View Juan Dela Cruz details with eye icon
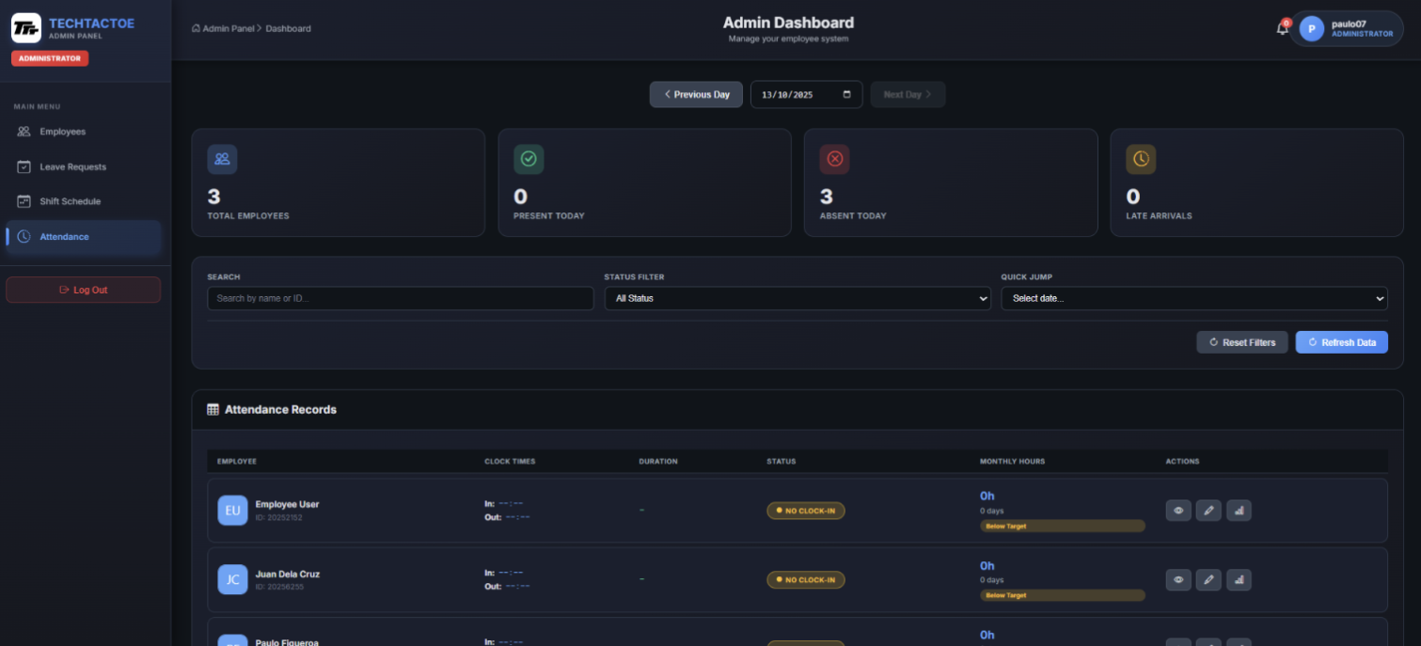1421x646 pixels. tap(1178, 580)
